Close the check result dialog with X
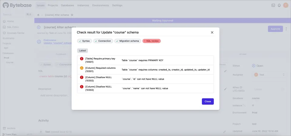The image size is (291, 136). point(212,32)
